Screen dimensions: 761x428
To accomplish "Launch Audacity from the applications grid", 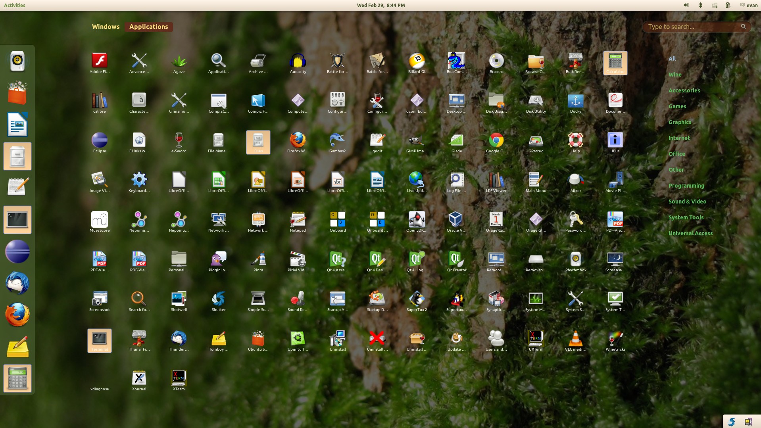I will pyautogui.click(x=298, y=63).
